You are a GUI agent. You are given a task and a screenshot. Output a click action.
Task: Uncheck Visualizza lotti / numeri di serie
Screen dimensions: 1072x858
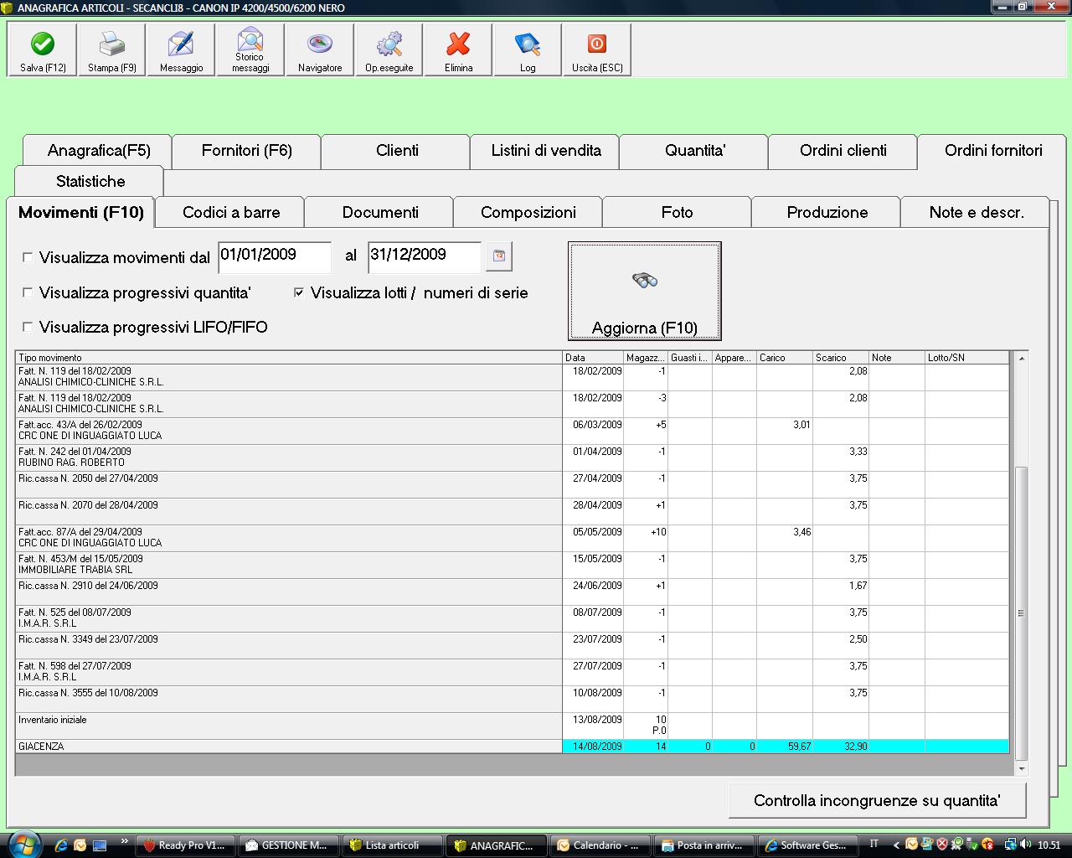click(x=299, y=292)
